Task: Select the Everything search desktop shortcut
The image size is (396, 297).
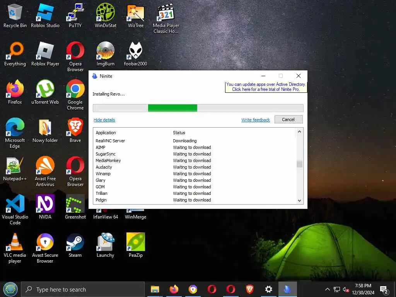Action: click(x=15, y=54)
